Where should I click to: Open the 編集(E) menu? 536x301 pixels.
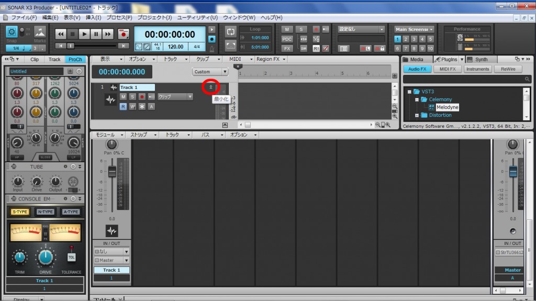click(x=50, y=17)
